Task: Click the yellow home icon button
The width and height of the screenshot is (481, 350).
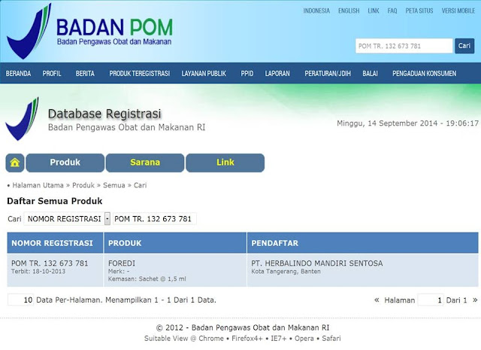Action: click(15, 163)
